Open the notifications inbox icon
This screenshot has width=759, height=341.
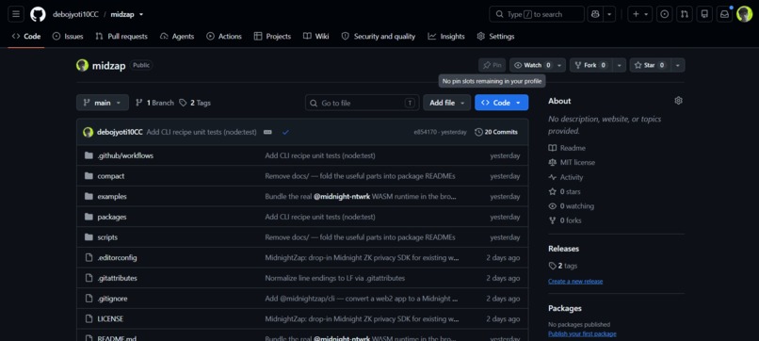tap(724, 14)
